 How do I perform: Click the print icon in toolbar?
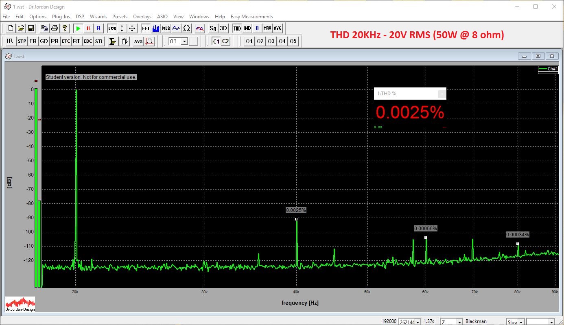pos(54,28)
